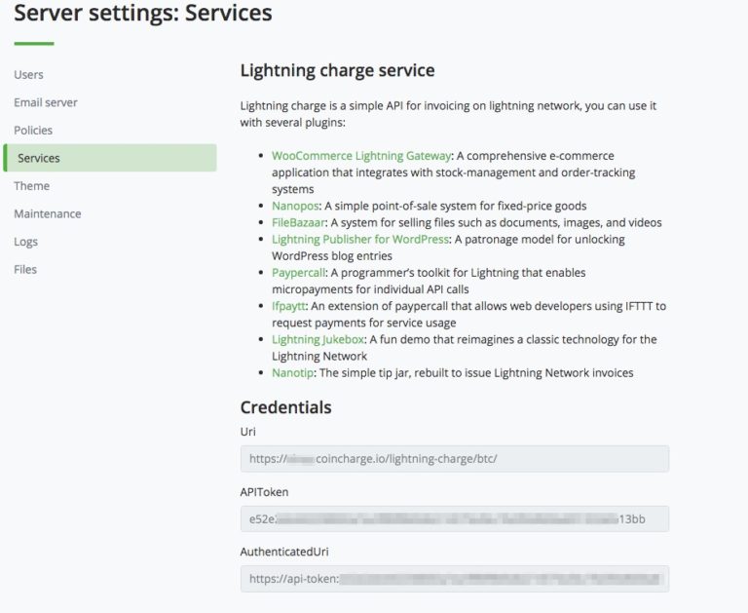The width and height of the screenshot is (748, 613).
Task: Visit Lightning Publisher for WordPress link
Action: [360, 240]
